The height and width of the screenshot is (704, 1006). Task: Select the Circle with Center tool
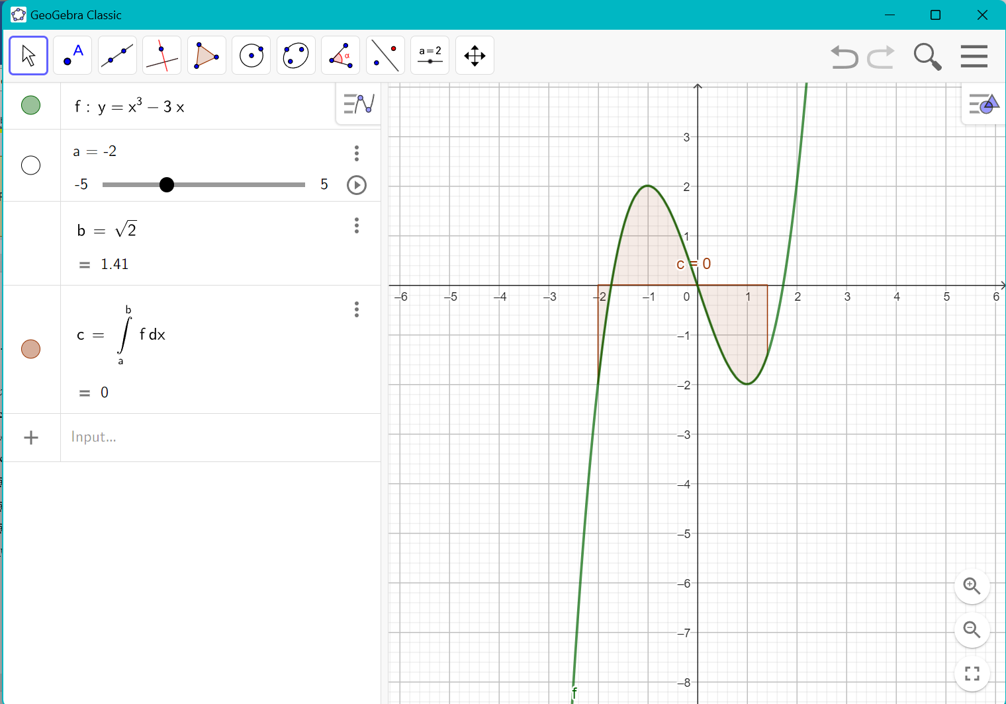(251, 56)
